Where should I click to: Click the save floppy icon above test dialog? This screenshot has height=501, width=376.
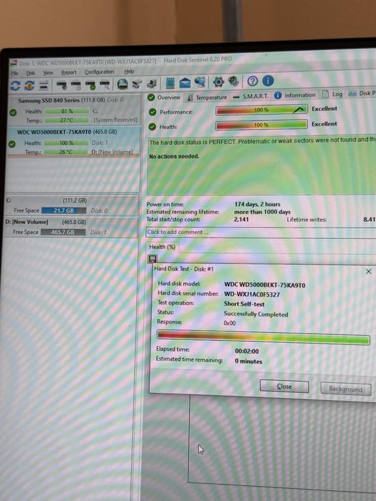coord(153,259)
